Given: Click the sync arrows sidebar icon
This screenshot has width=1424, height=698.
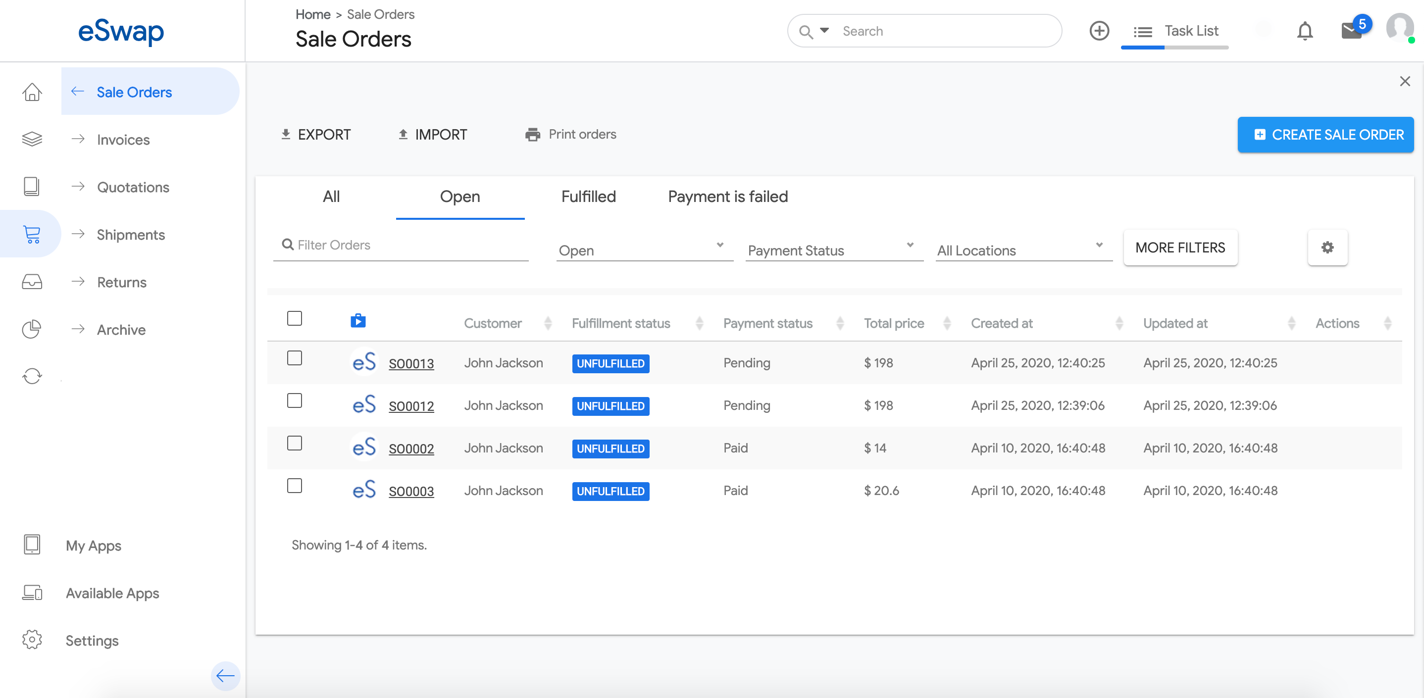Looking at the screenshot, I should tap(32, 376).
